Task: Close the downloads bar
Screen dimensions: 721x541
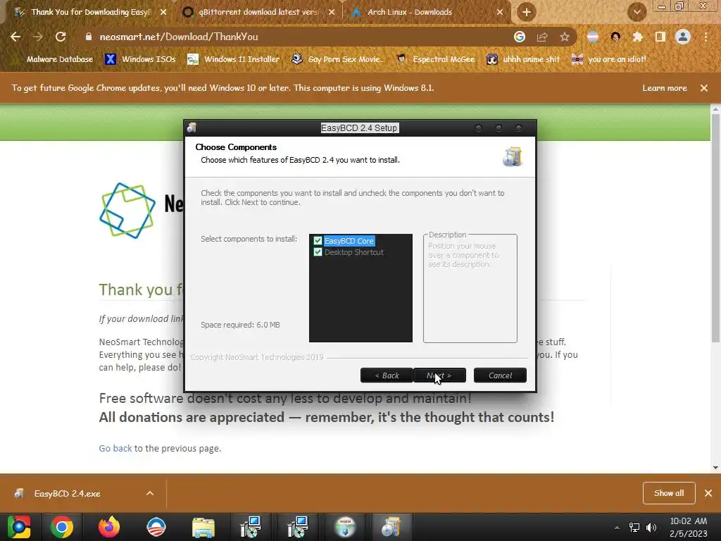Action: tap(708, 493)
